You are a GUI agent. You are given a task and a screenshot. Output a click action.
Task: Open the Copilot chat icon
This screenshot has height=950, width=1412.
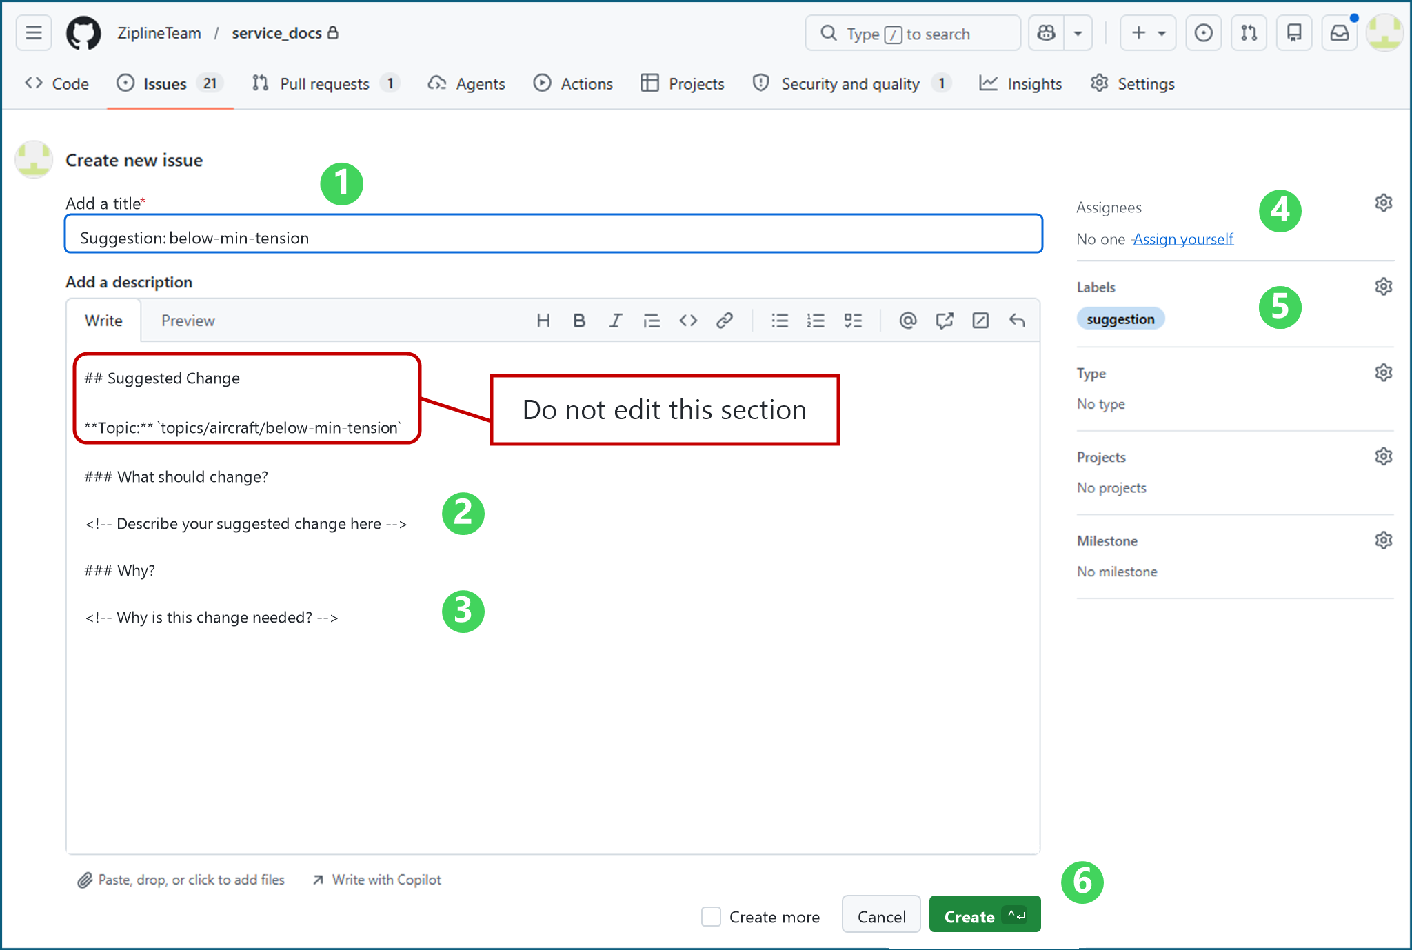click(x=1047, y=33)
